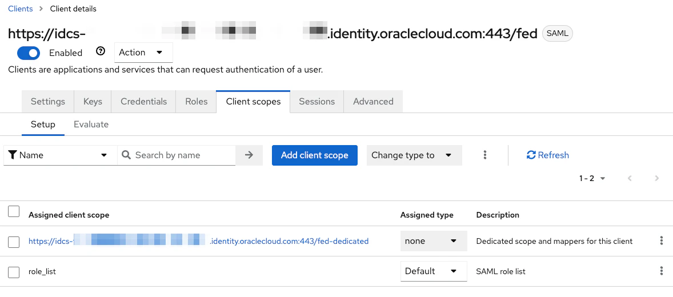This screenshot has height=297, width=673.
Task: Expand the Change type to dropdown
Action: (414, 155)
